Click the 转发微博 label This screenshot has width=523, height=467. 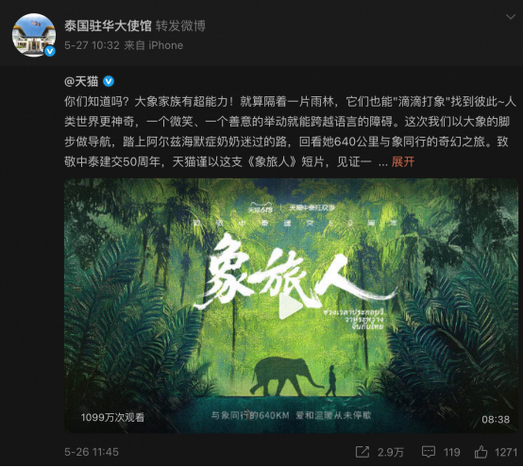coord(180,25)
